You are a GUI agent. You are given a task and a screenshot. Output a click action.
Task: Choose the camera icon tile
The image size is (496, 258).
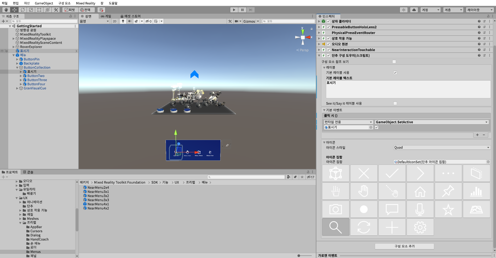click(335, 209)
